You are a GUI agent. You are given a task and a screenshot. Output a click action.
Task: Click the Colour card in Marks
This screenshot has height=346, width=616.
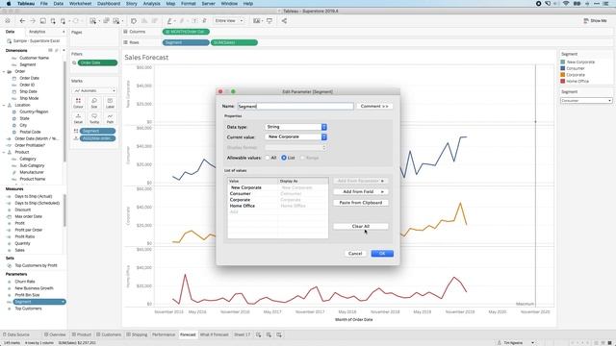[x=78, y=103]
